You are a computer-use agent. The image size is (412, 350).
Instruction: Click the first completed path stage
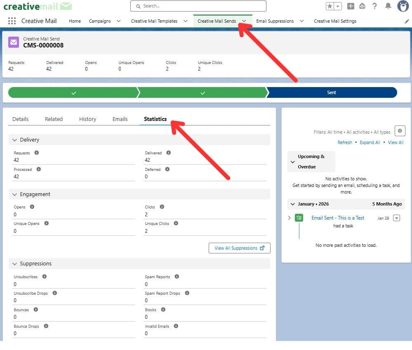point(73,92)
